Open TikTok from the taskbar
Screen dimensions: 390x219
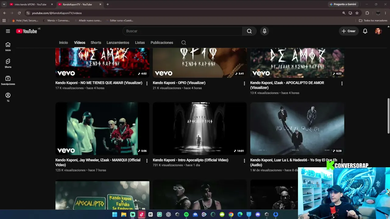pos(141,214)
